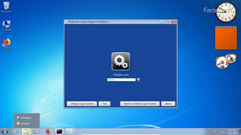Click the Windows Explorer taskbar icon
Screen dimensions: 241x135
(26, 132)
